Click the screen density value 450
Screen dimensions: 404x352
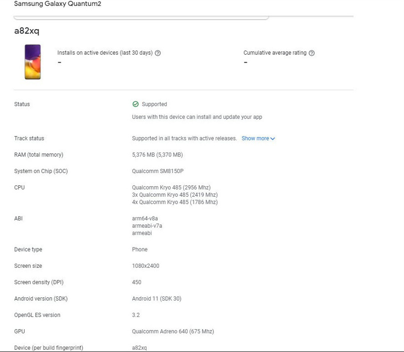tap(136, 282)
